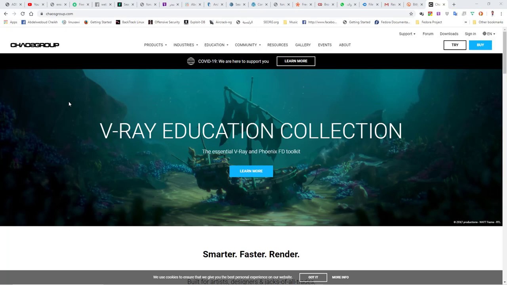Click MORE INFO in the cookie notice
507x285 pixels.
point(340,277)
